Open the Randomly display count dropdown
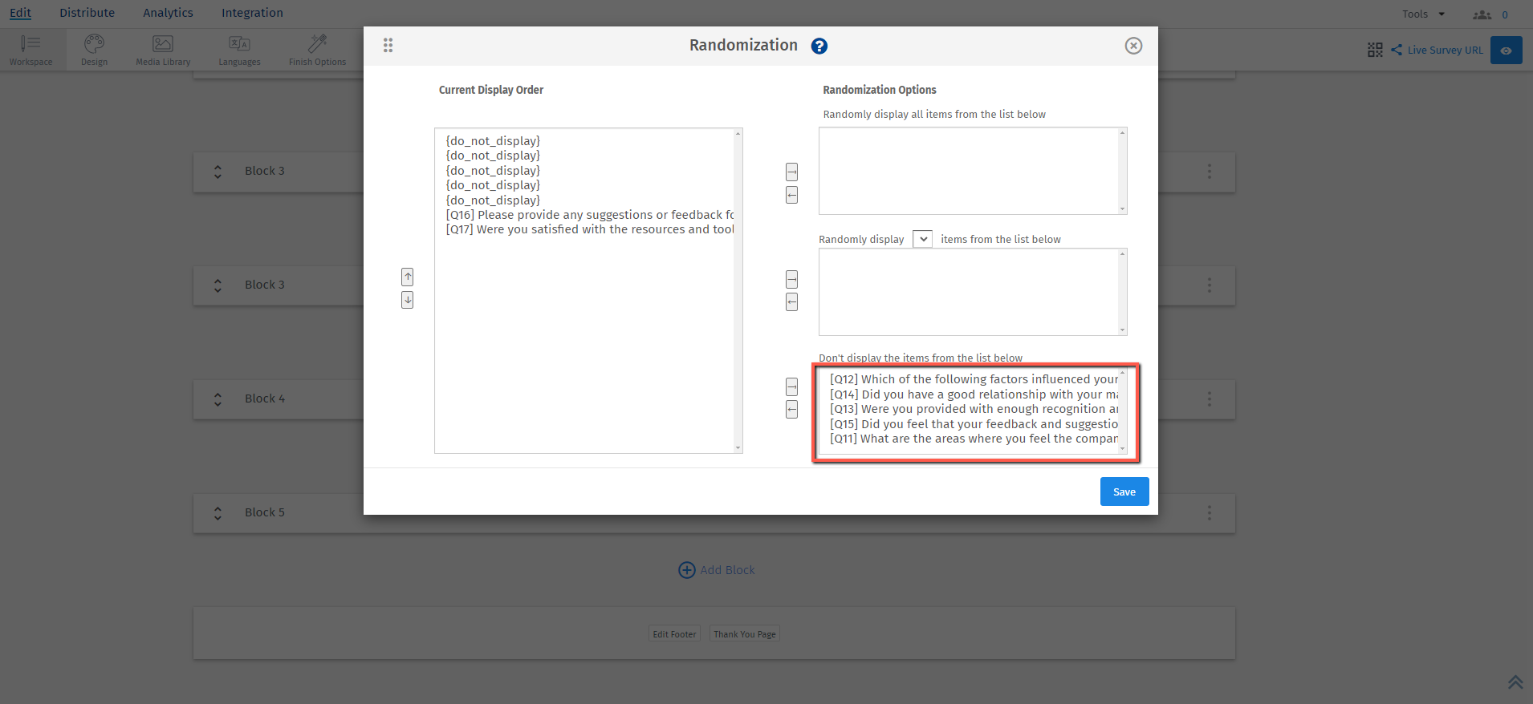 923,239
